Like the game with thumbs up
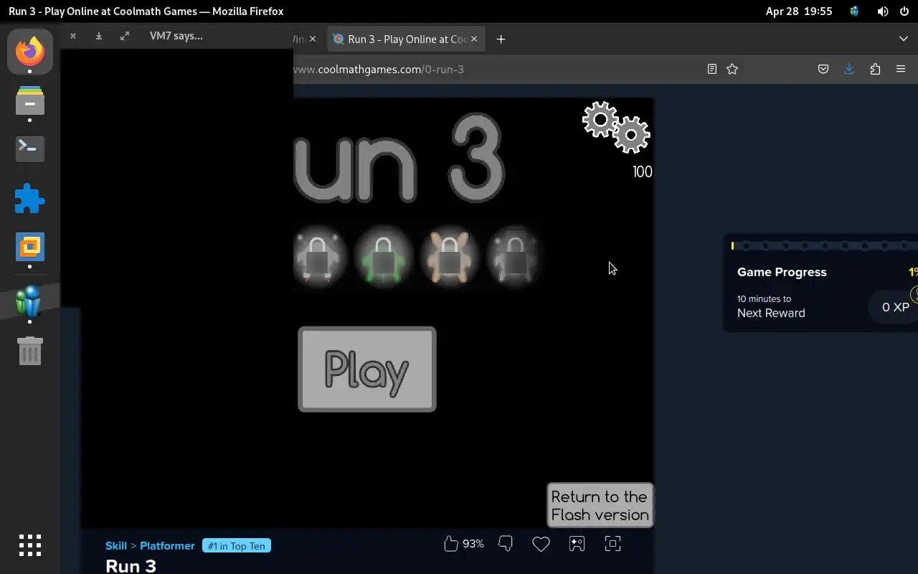918x574 pixels. coord(450,544)
